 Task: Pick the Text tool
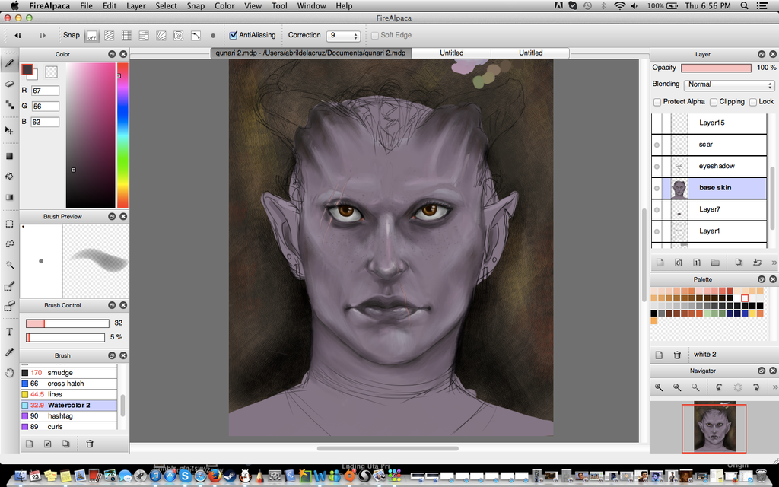(x=10, y=332)
